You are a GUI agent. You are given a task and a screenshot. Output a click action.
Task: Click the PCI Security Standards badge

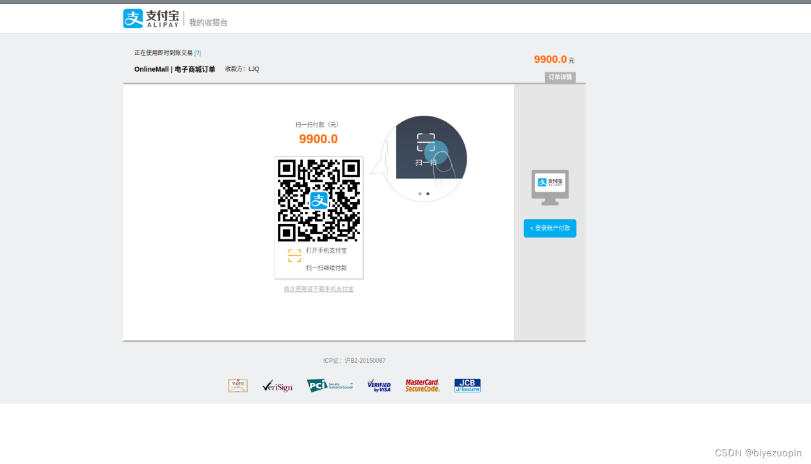[x=330, y=385]
